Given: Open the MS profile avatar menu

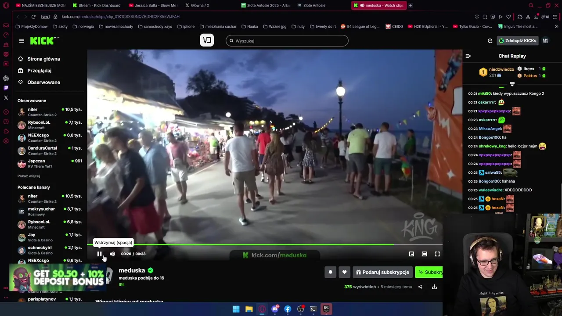Looking at the screenshot, I should click(x=545, y=41).
